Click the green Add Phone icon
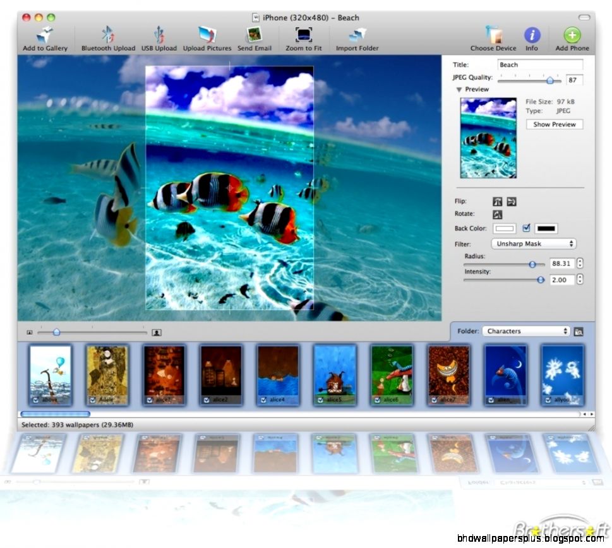The image size is (612, 548). click(572, 35)
